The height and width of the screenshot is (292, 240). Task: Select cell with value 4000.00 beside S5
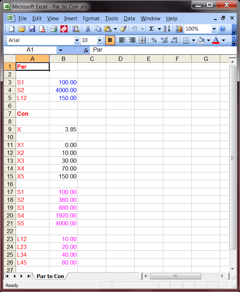pos(64,223)
